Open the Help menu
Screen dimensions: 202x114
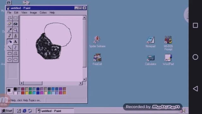pos(52,13)
